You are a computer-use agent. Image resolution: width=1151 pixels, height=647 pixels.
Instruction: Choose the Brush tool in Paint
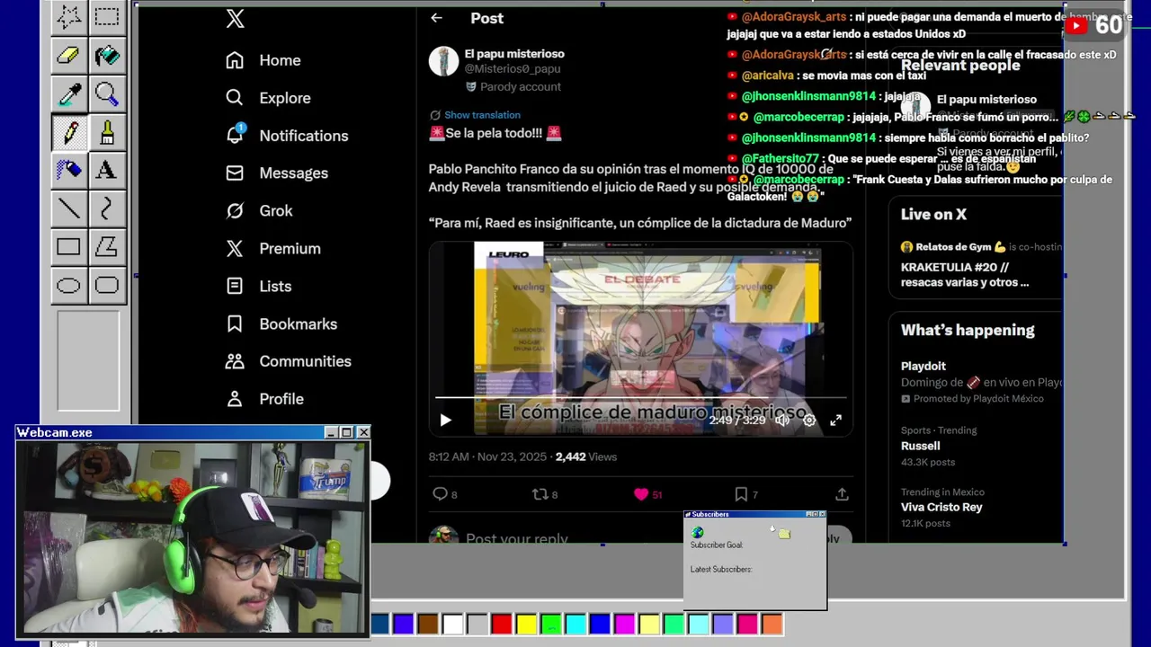(107, 132)
